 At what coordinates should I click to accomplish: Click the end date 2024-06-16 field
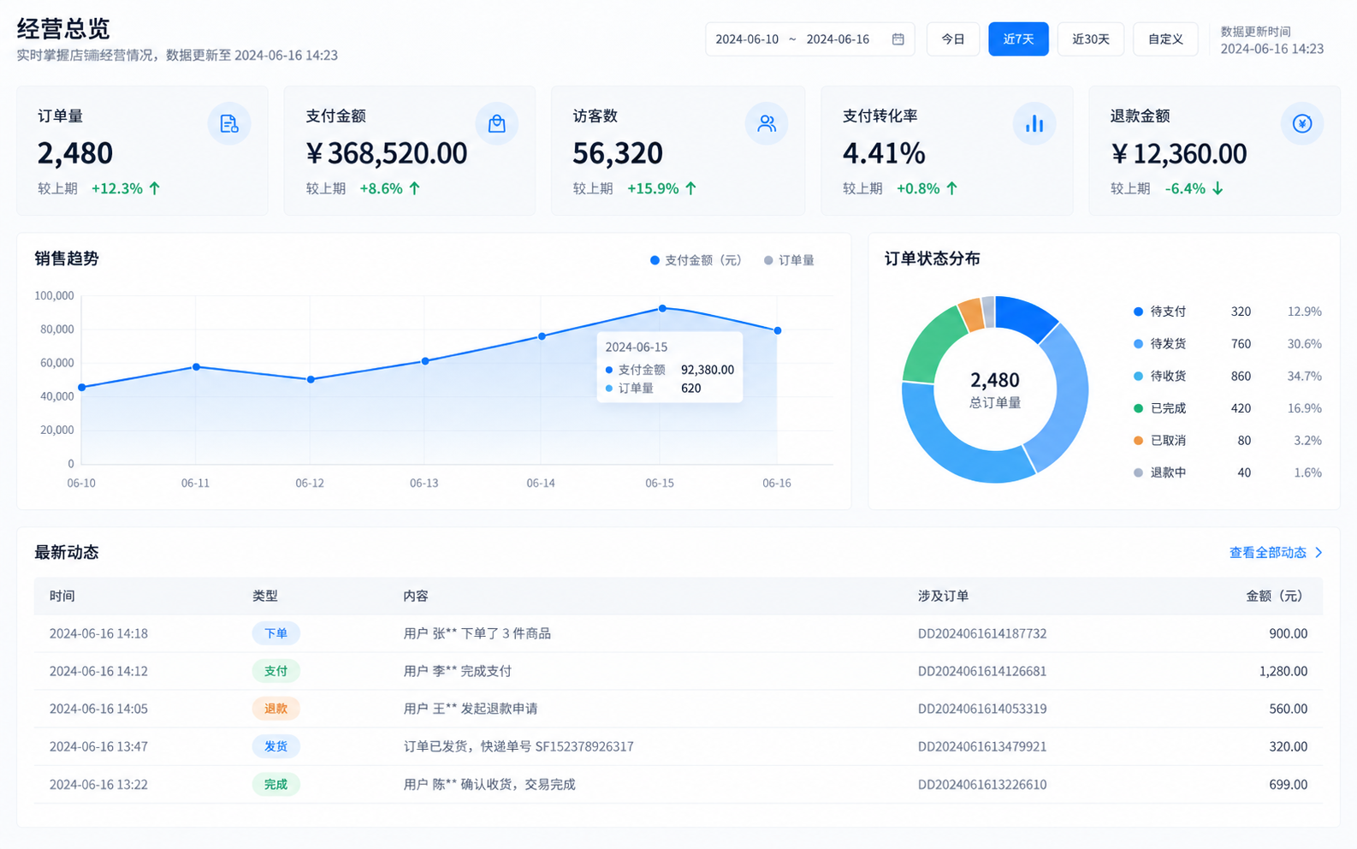pos(838,39)
